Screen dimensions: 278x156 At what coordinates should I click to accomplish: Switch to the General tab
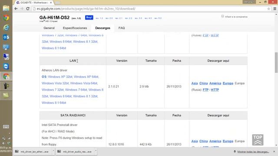point(49,28)
